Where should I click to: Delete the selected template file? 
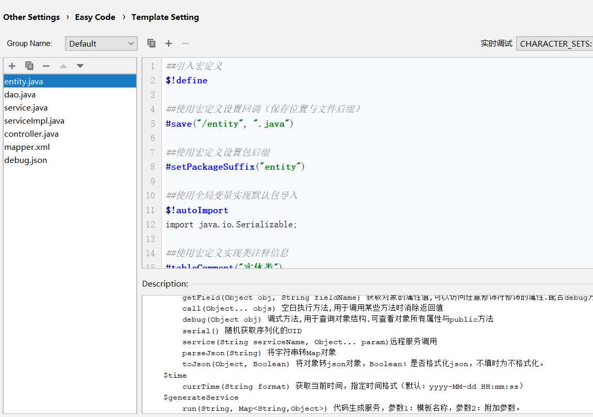(x=46, y=66)
